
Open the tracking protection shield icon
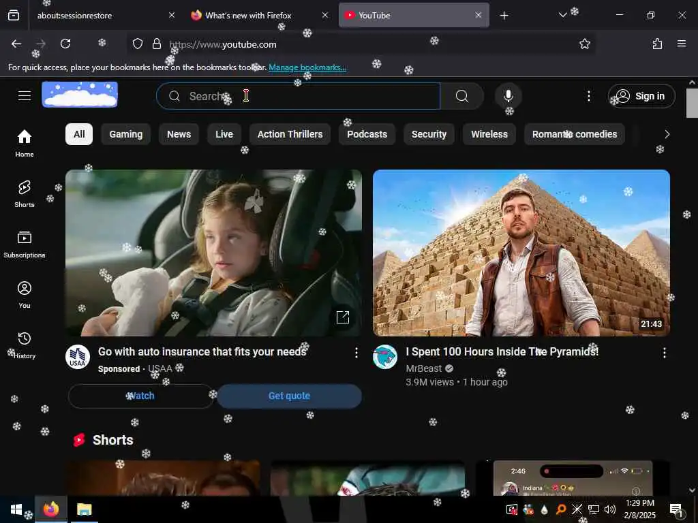click(x=138, y=44)
